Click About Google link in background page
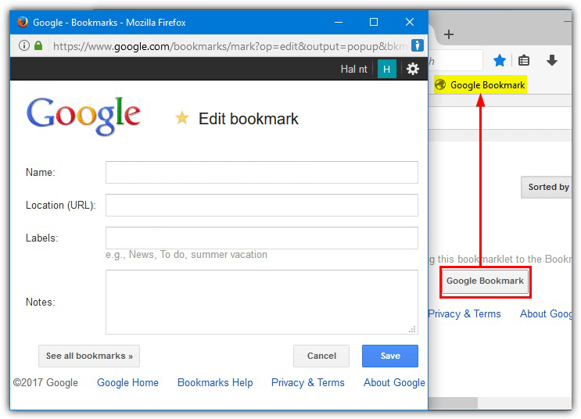The height and width of the screenshot is (419, 581). tap(546, 313)
